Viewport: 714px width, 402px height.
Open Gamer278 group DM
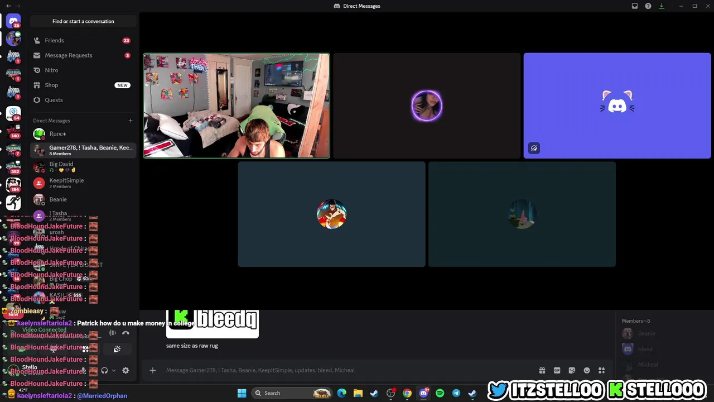83,150
